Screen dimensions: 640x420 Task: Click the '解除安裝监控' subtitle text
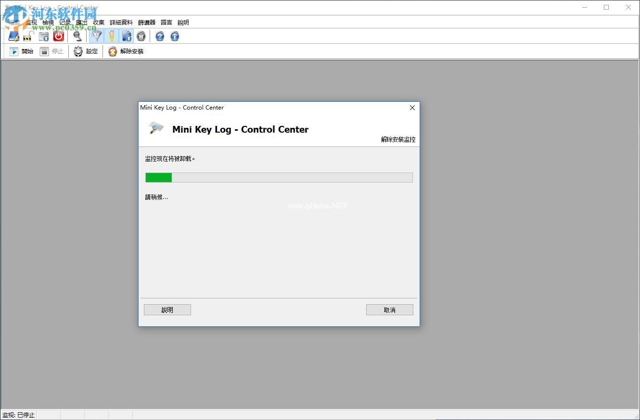click(398, 139)
